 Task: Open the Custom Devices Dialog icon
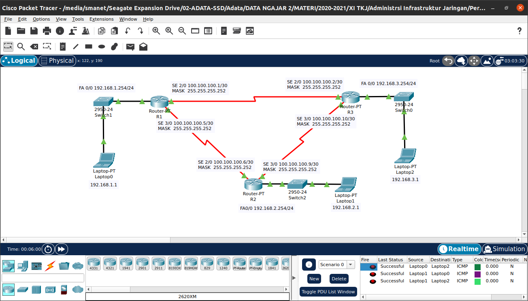click(208, 31)
